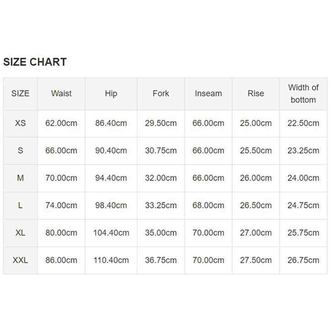Click the L size row label
The height and width of the screenshot is (330, 330).
[x=20, y=205]
